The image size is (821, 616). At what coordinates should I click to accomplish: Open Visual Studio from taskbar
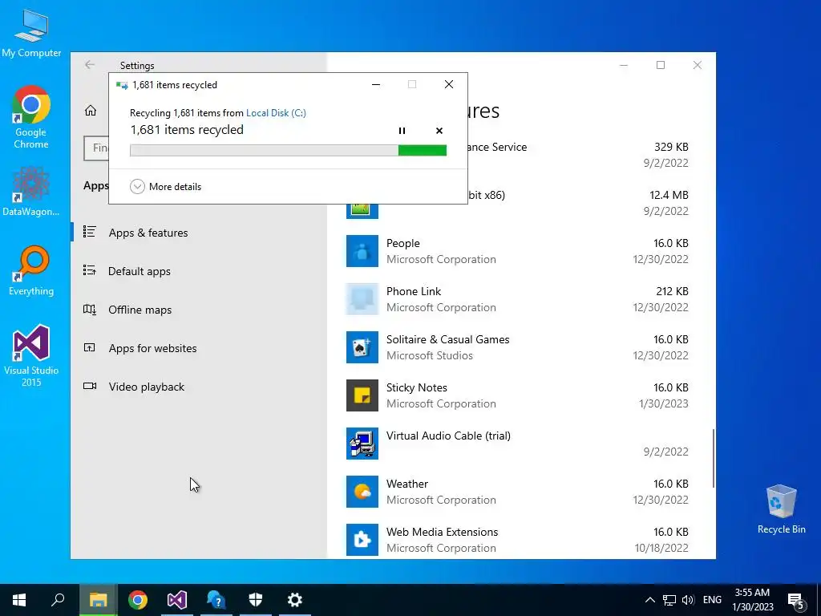tap(177, 600)
